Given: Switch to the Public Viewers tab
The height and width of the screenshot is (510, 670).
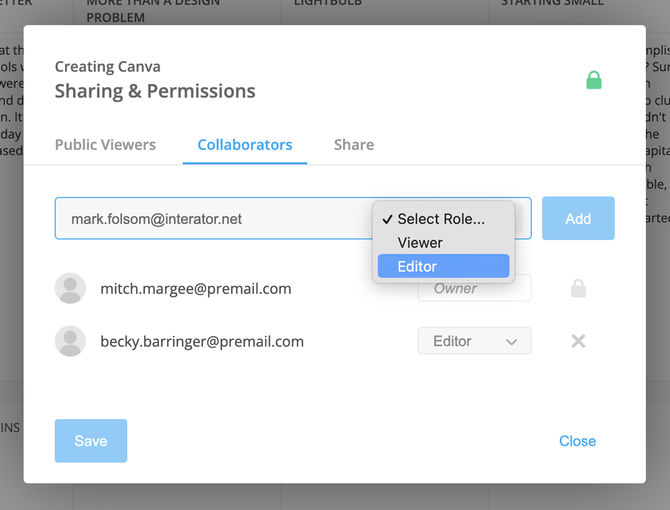Looking at the screenshot, I should pos(105,145).
